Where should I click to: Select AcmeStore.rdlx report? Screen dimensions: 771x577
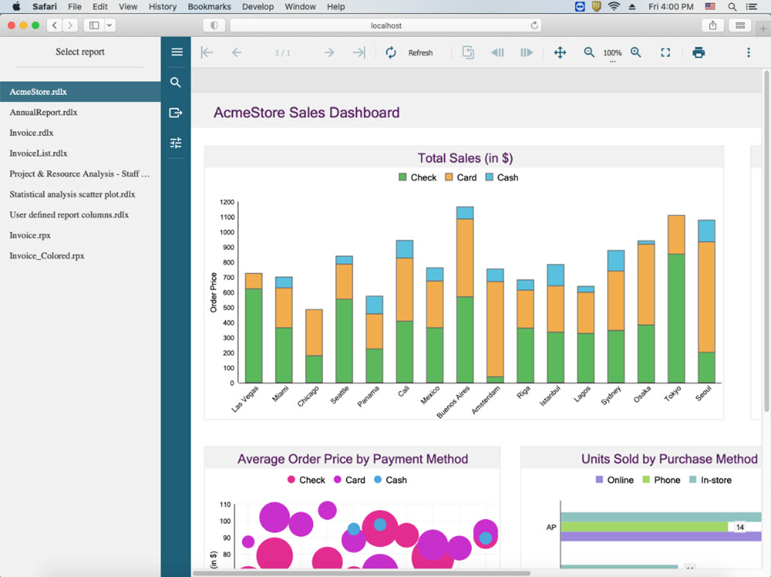(x=80, y=91)
